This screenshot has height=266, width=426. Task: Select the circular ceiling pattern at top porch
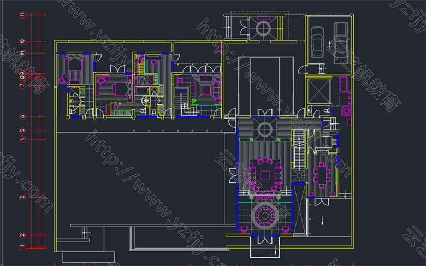coord(263,28)
